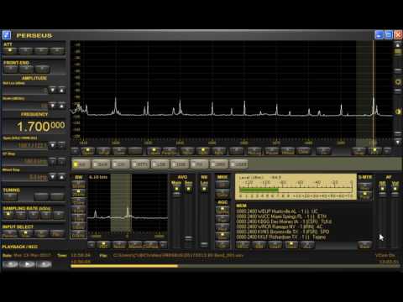Select the last button in ATT row
The width and height of the screenshot is (403, 302).
point(57,50)
